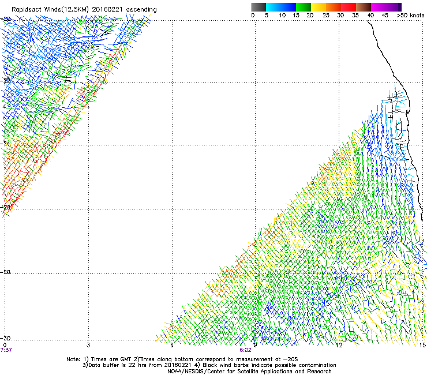Click the latitude axis label -22
This screenshot has height=375, width=427.
point(5,81)
